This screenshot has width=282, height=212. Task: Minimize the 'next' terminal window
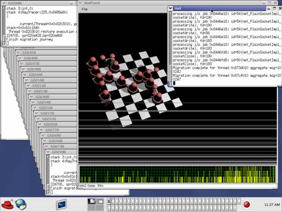269,8
